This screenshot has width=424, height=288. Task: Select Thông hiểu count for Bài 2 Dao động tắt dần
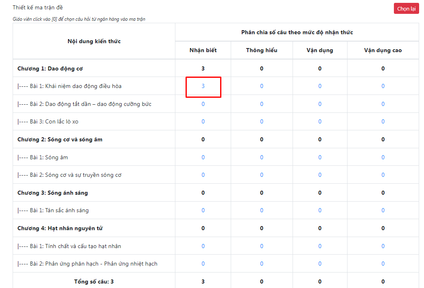262,104
